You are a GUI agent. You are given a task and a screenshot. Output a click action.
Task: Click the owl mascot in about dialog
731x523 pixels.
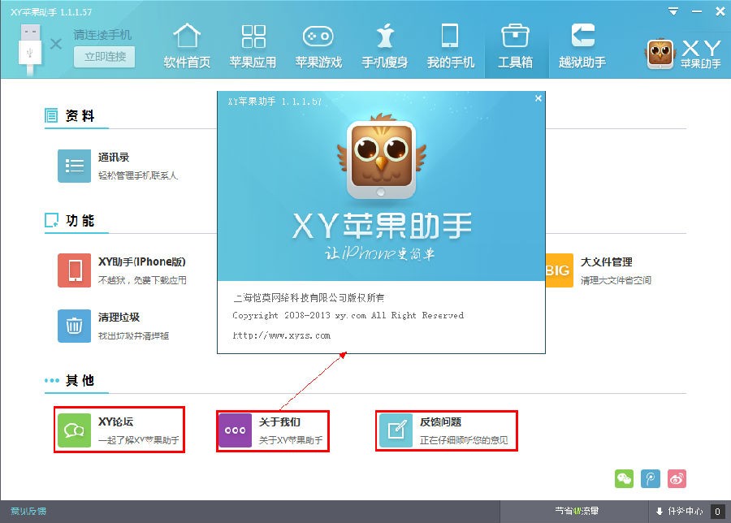click(x=382, y=156)
